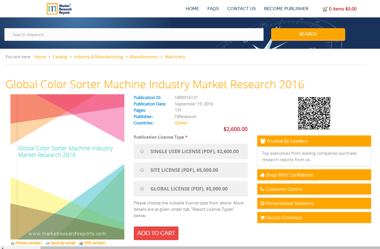Open the Printer version link
This screenshot has width=380, height=249.
(x=28, y=243)
